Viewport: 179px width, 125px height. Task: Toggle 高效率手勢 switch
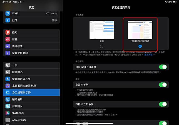[163, 85]
